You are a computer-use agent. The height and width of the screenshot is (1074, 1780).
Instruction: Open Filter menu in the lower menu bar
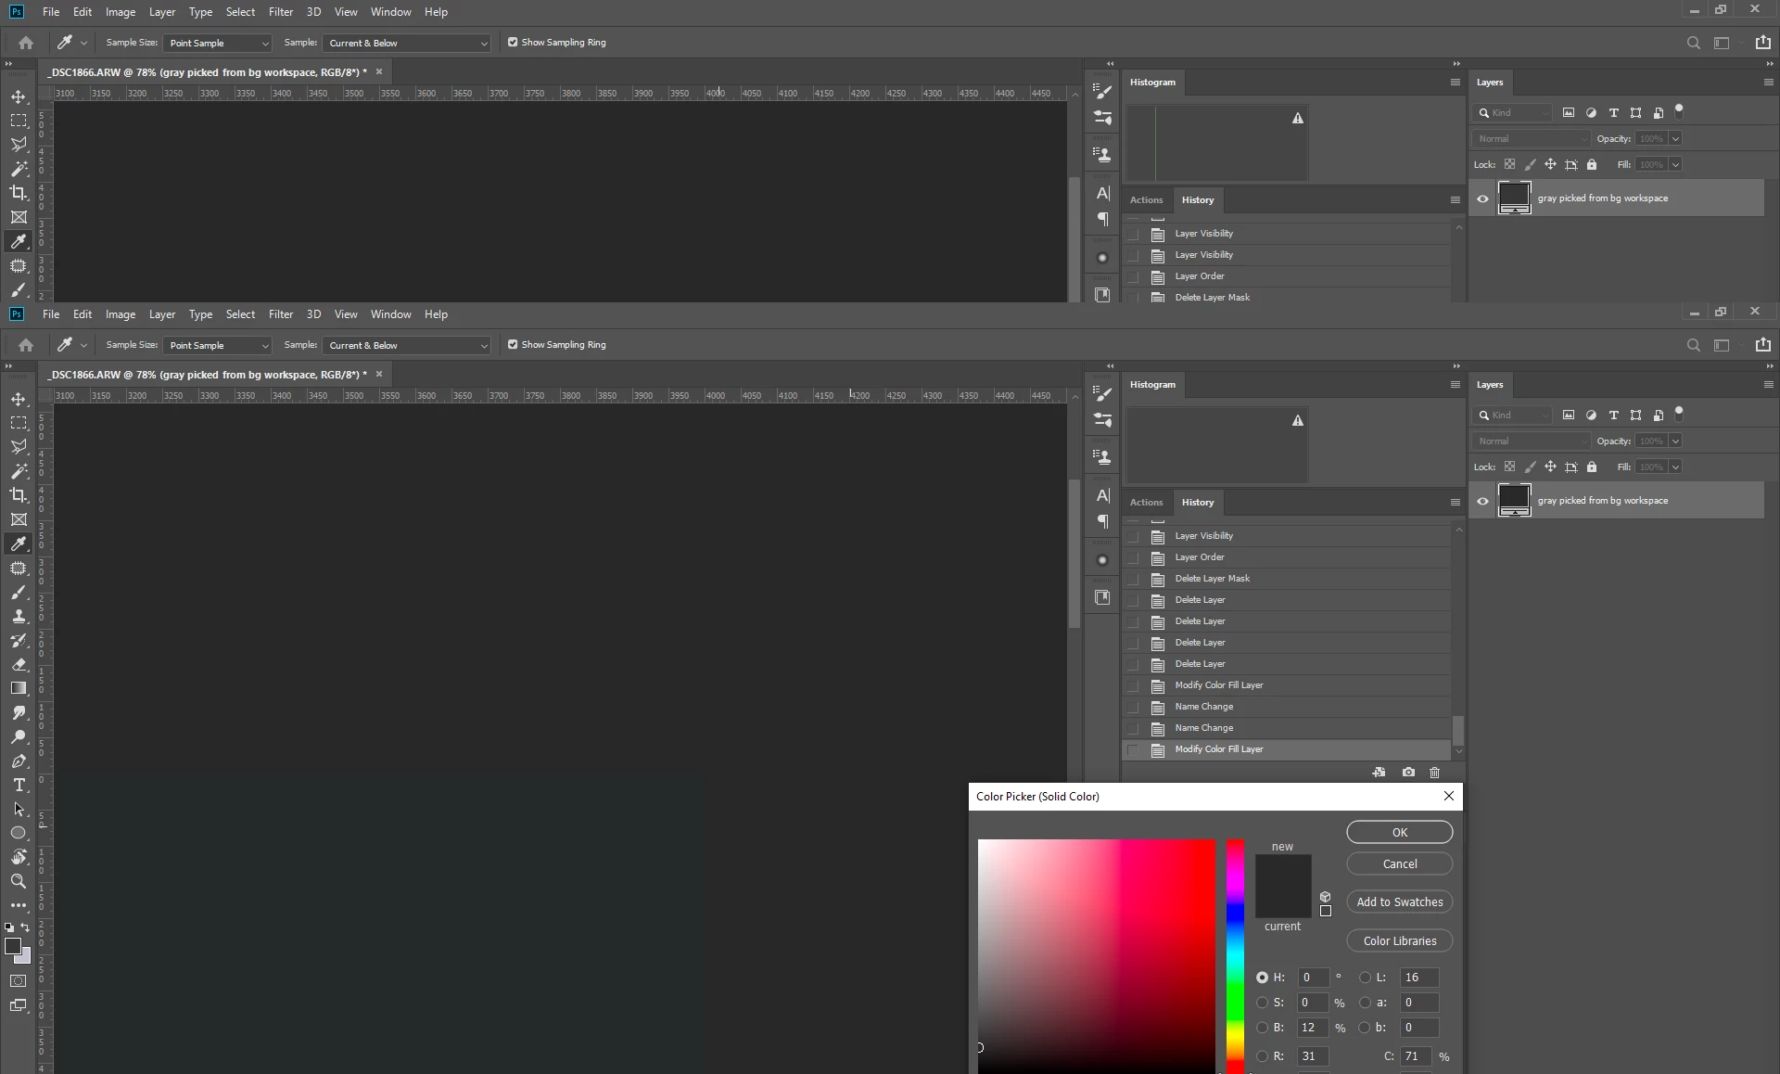pyautogui.click(x=280, y=314)
